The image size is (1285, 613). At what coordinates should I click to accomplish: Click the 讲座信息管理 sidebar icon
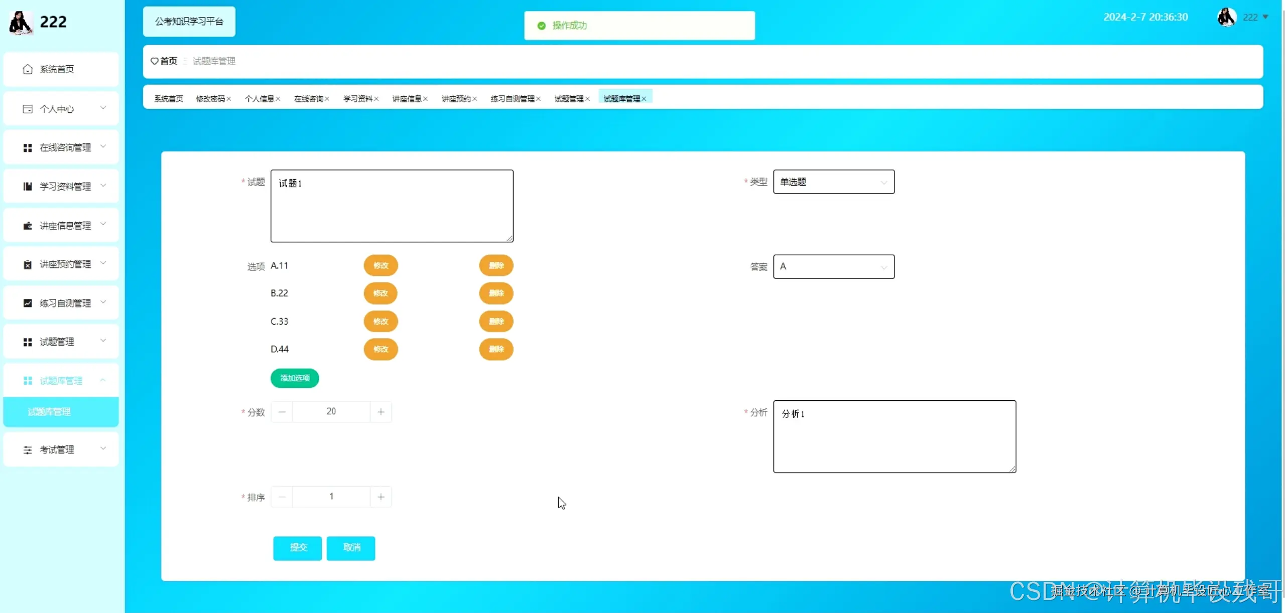pyautogui.click(x=28, y=226)
